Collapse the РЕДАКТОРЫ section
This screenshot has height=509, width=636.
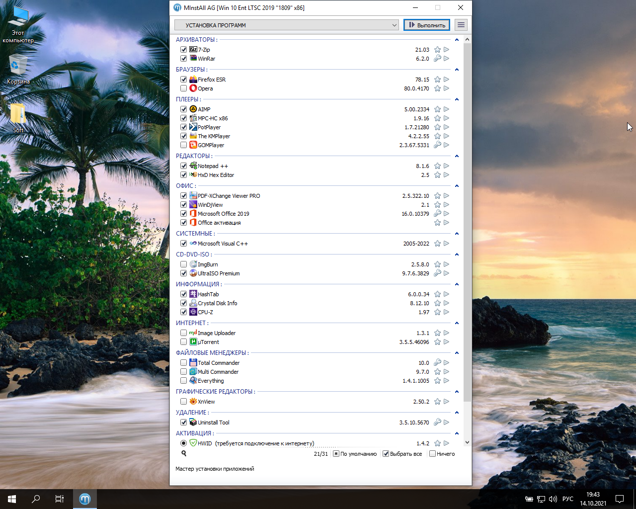click(x=457, y=156)
